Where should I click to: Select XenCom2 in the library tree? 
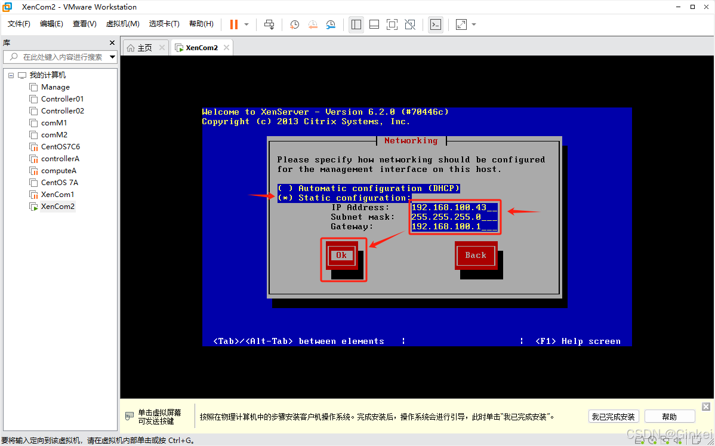click(57, 206)
